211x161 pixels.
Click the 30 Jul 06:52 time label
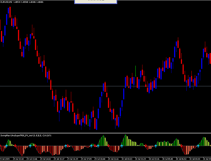[x=181, y=159]
